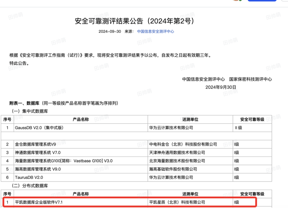Click sequence number 4 in the 海量 row
Image resolution: width=288 pixels, height=208 pixels.
point(7,161)
